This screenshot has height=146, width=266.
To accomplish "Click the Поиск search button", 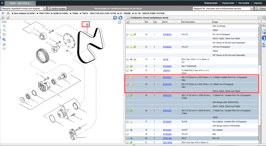I will [x=260, y=8].
